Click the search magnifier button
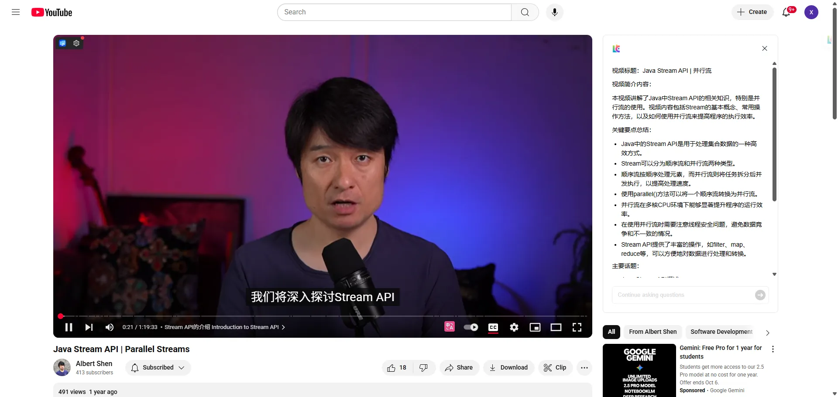Screen dimensions: 838x397 tap(525, 12)
